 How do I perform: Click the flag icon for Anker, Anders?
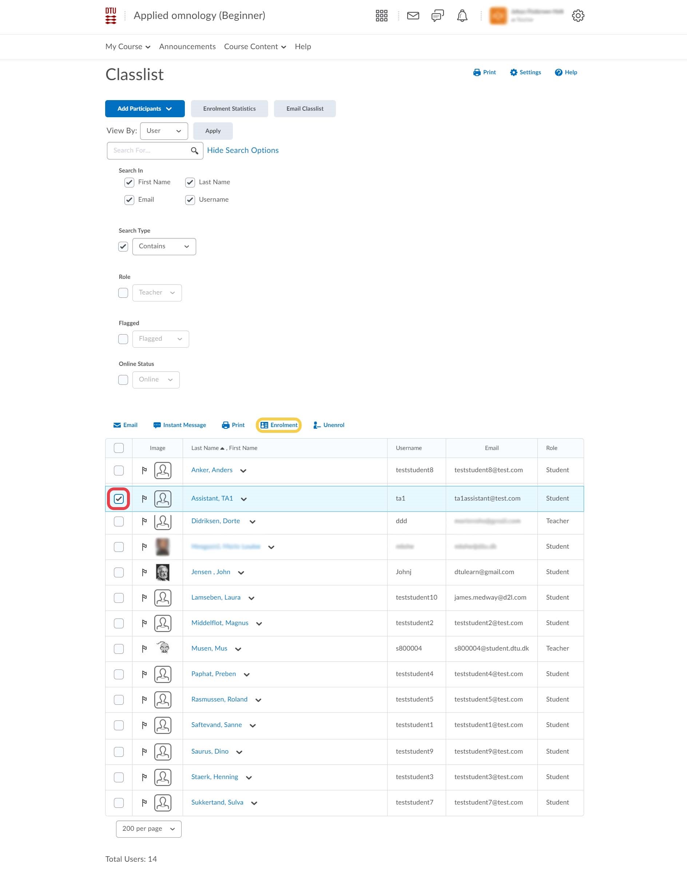[144, 471]
